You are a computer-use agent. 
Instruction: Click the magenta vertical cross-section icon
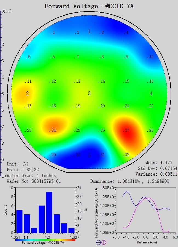(x=104, y=242)
